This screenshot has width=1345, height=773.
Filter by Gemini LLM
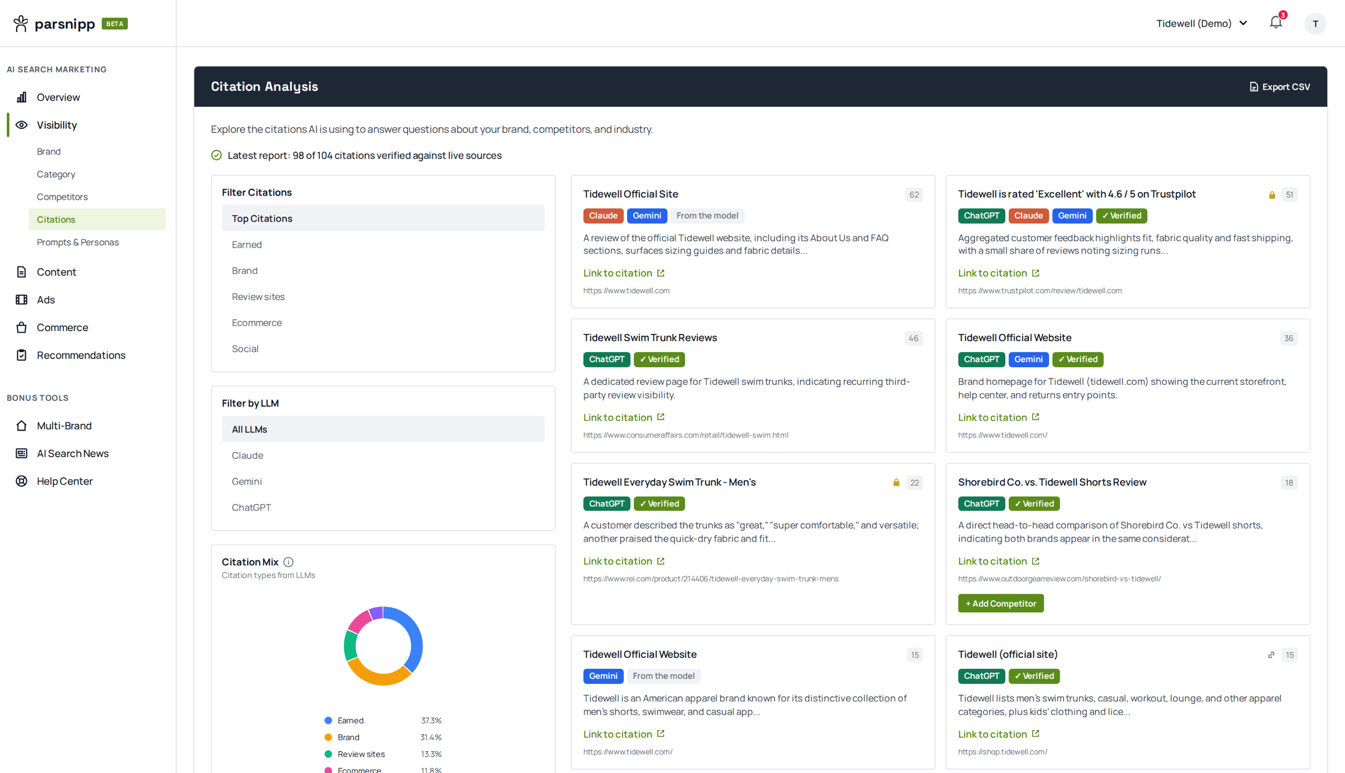383,481
